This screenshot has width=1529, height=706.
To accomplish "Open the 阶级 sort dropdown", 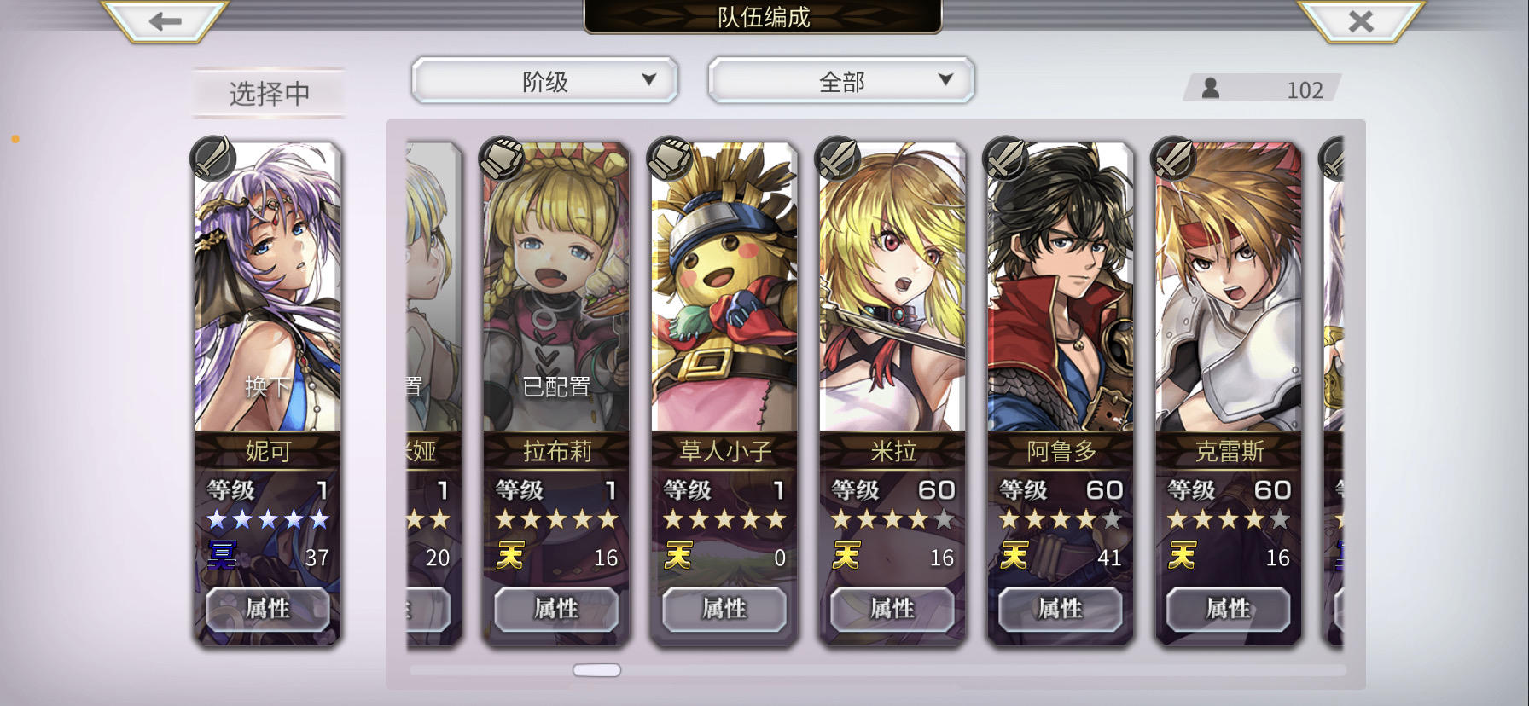I will click(544, 81).
